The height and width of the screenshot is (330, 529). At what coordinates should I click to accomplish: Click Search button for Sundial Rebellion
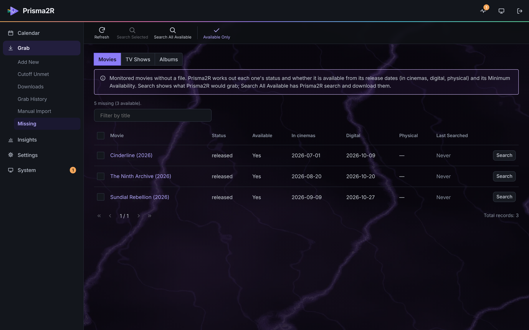504,197
